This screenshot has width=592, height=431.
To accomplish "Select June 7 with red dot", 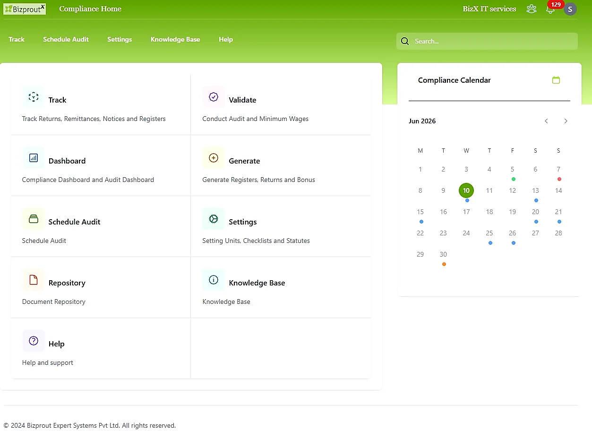I will coord(558,169).
